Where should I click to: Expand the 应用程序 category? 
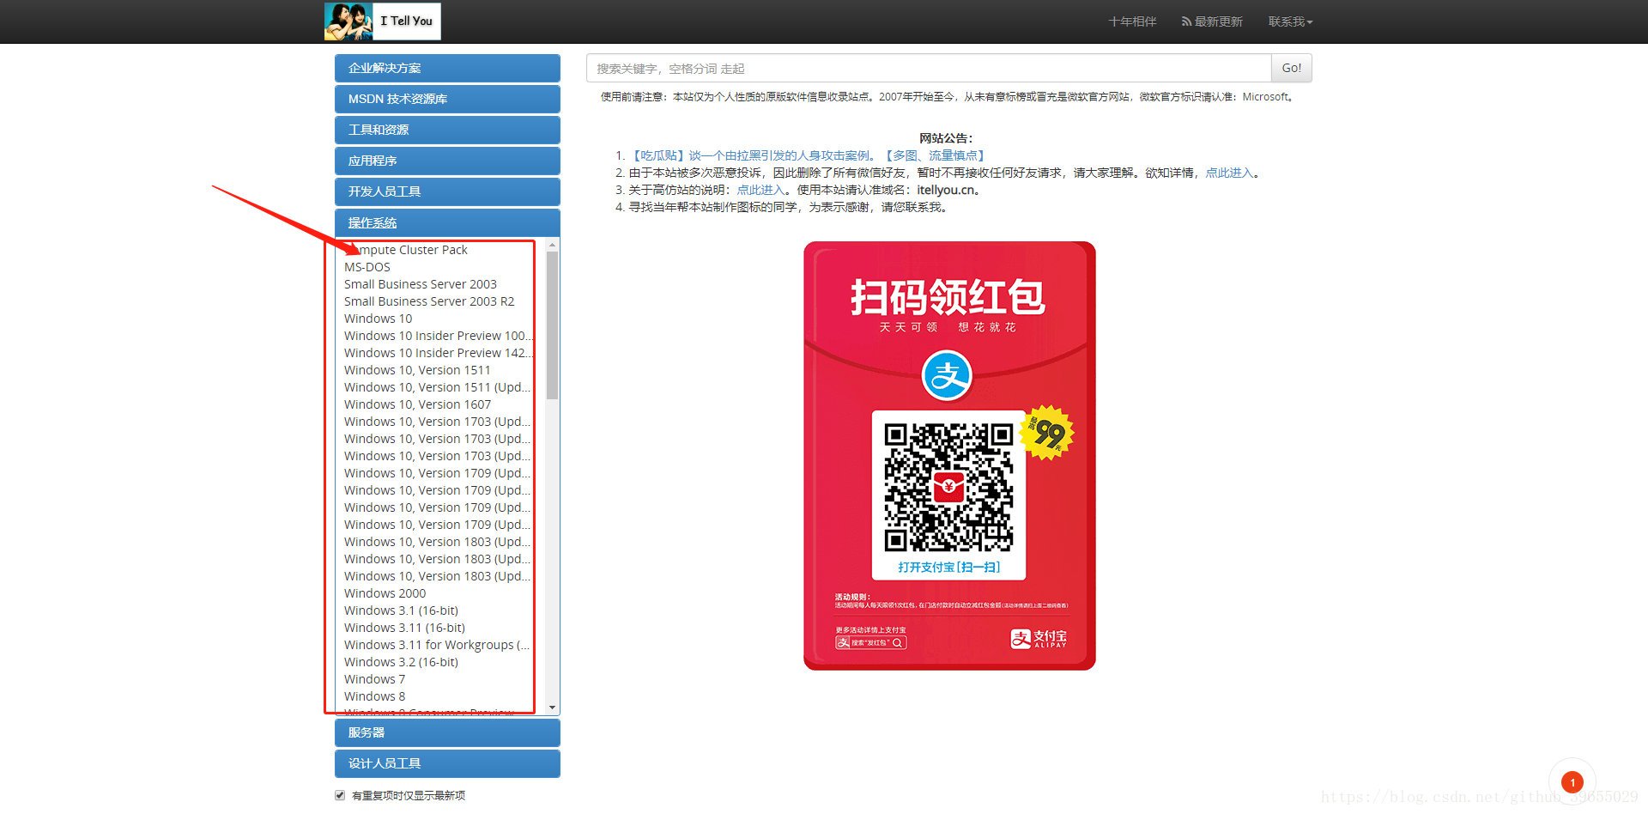click(x=447, y=161)
